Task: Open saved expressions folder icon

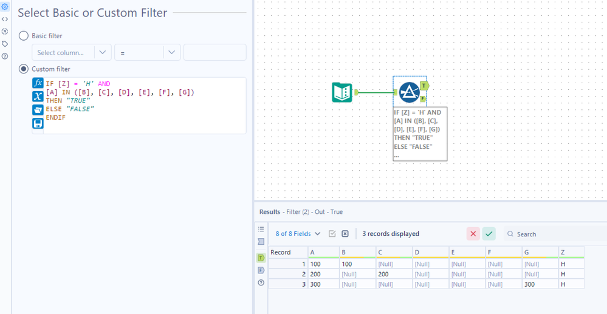Action: coord(38,110)
